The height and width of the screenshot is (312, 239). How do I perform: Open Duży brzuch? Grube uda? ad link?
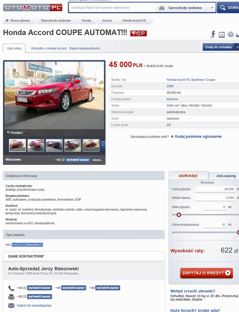(x=195, y=310)
